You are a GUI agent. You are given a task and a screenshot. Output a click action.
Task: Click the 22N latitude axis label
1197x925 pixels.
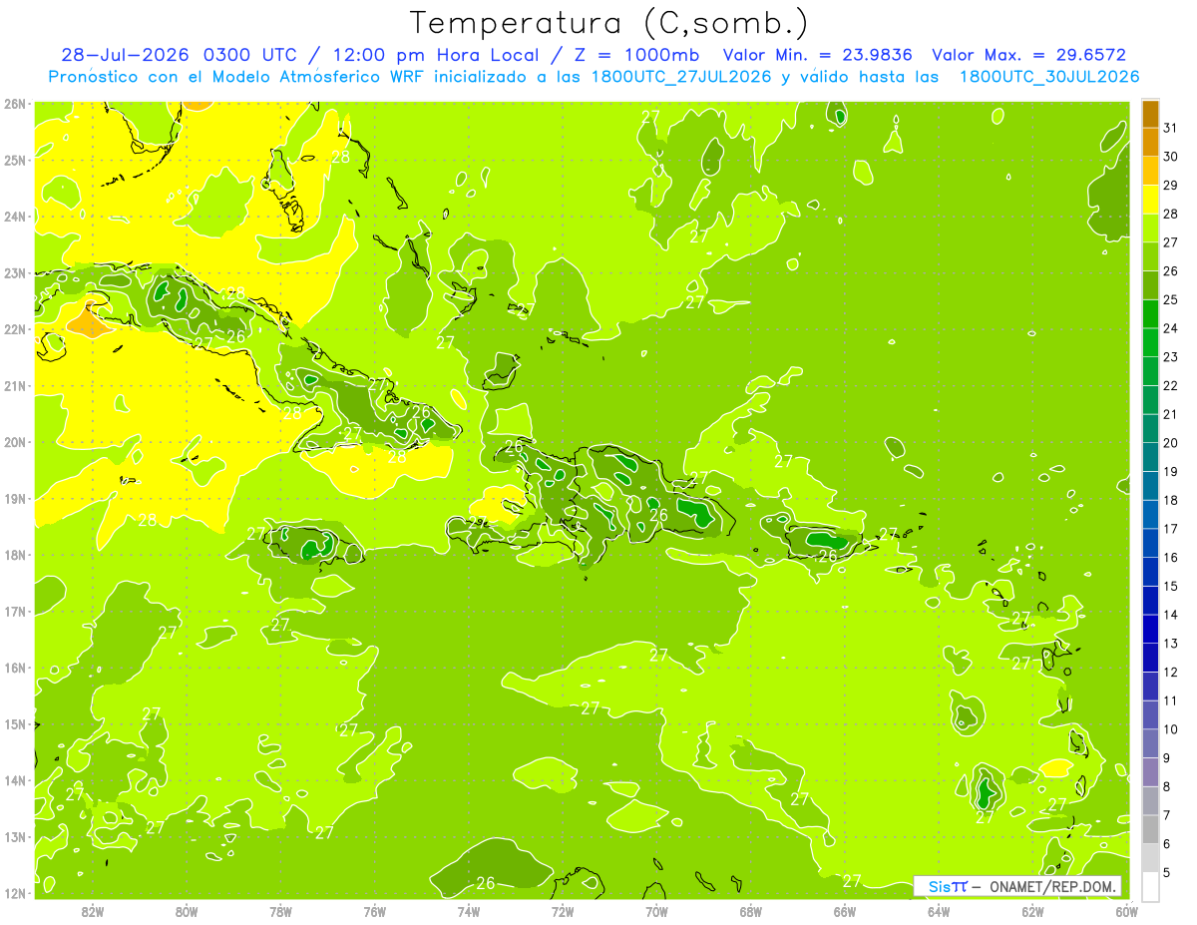point(15,329)
